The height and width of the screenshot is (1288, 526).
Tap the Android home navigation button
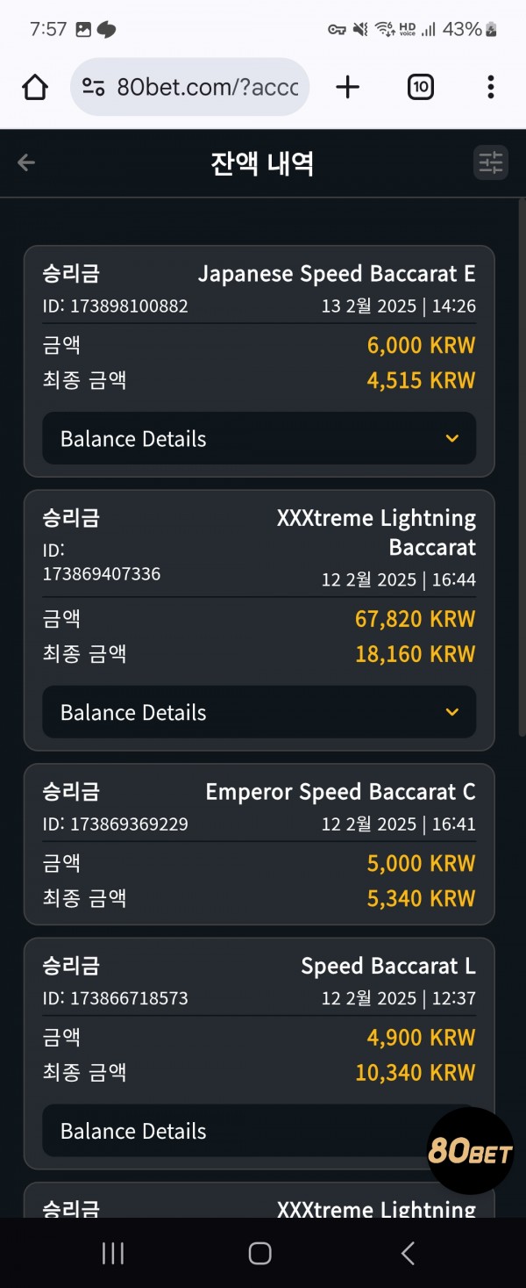260,1253
